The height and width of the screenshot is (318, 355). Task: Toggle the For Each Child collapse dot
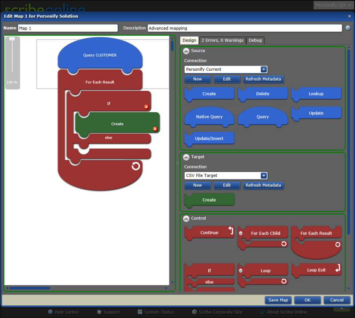point(241,233)
